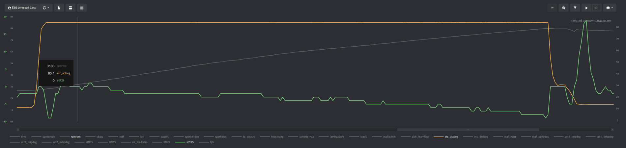Start playback with the play button
Image resolution: width=626 pixels, height=148 pixels.
586,8
